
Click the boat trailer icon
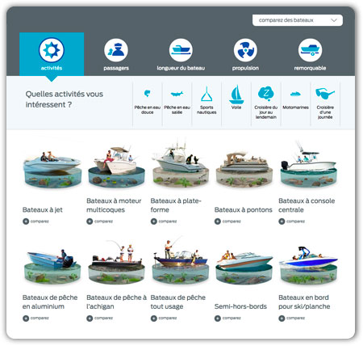click(x=310, y=50)
